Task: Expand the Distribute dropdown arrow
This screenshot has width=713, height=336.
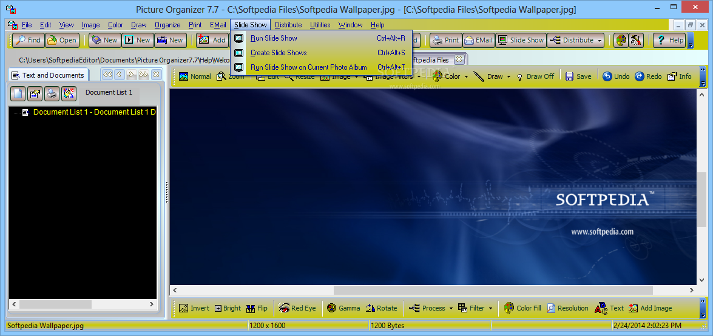Action: pos(600,41)
